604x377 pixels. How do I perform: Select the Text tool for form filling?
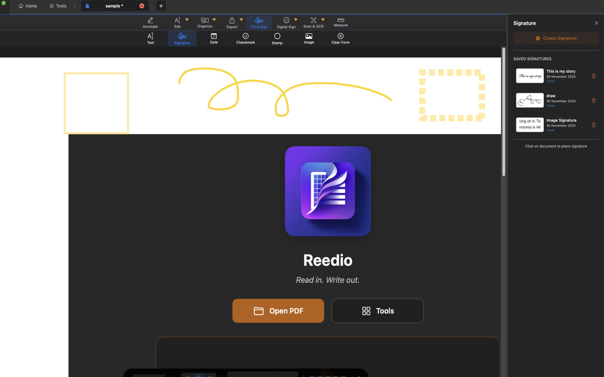tap(150, 39)
